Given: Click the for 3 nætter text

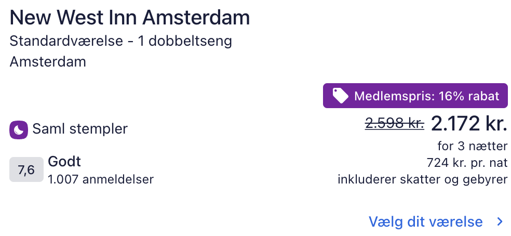Looking at the screenshot, I should (x=472, y=146).
